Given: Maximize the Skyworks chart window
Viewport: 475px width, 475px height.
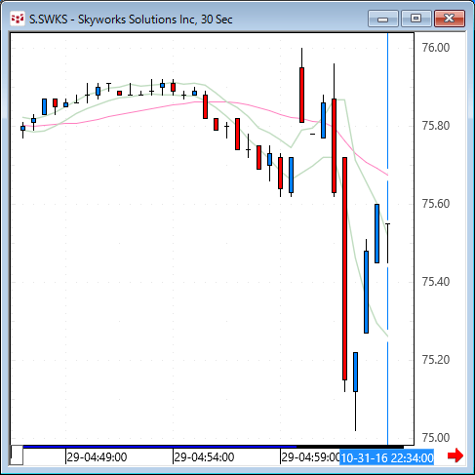Looking at the screenshot, I should click(416, 19).
